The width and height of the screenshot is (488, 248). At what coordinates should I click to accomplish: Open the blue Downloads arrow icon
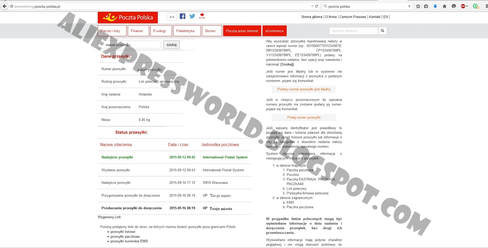click(x=435, y=6)
